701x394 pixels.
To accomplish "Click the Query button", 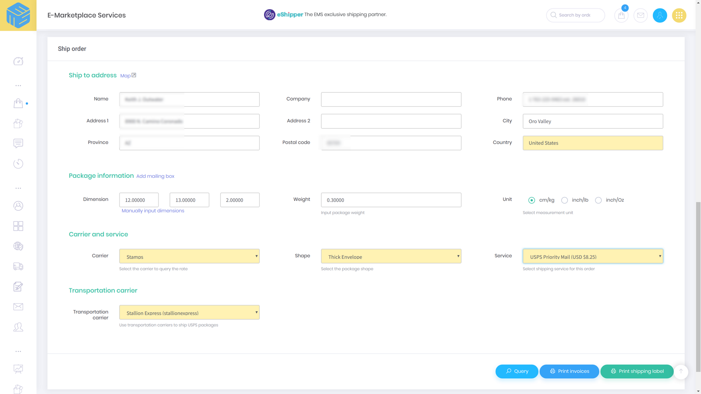I will 517,371.
